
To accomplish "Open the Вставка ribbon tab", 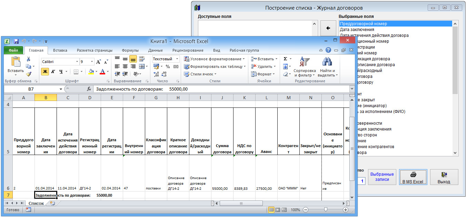I will (60, 50).
